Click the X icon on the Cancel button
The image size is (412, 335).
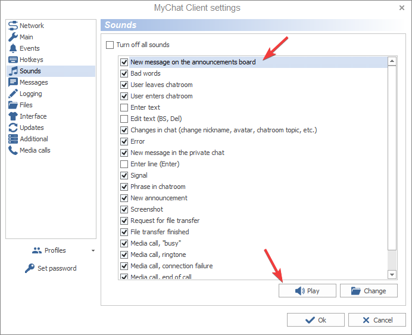click(366, 320)
